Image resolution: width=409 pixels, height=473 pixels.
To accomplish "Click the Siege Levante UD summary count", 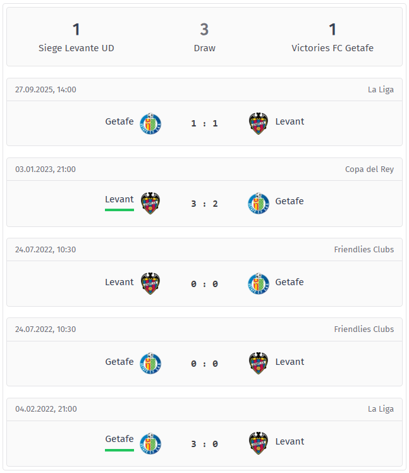I will click(x=76, y=30).
